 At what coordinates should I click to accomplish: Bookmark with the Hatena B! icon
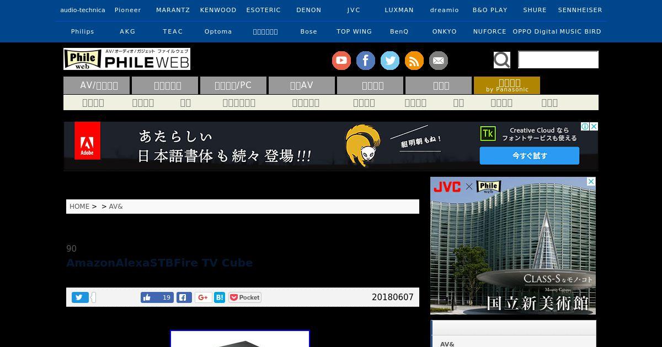tap(220, 297)
